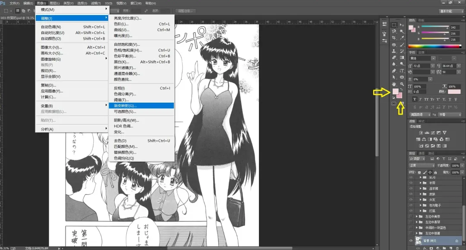The width and height of the screenshot is (466, 250).
Task: Show the 左边中真琴 layer group
Action: point(410,222)
